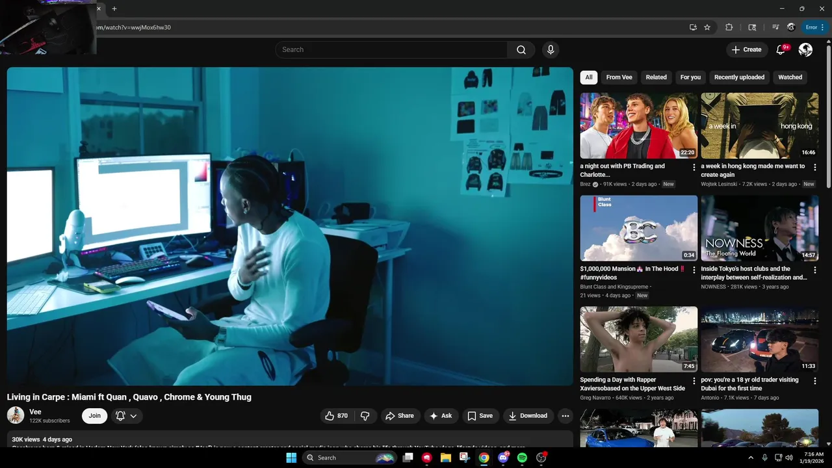Open the Chrome profile avatar
Screen dimensions: 832x468
791,27
